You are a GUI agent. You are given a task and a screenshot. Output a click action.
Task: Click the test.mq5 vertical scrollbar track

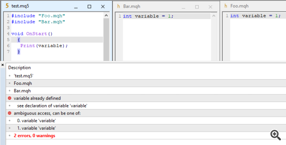pos(106,40)
